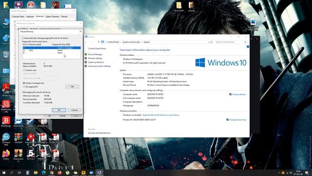Select System managed size radio button
The height and width of the screenshot is (176, 312).
pyautogui.click(x=24, y=83)
